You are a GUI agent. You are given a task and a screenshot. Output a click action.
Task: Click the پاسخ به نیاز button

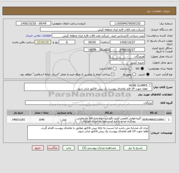point(135,148)
